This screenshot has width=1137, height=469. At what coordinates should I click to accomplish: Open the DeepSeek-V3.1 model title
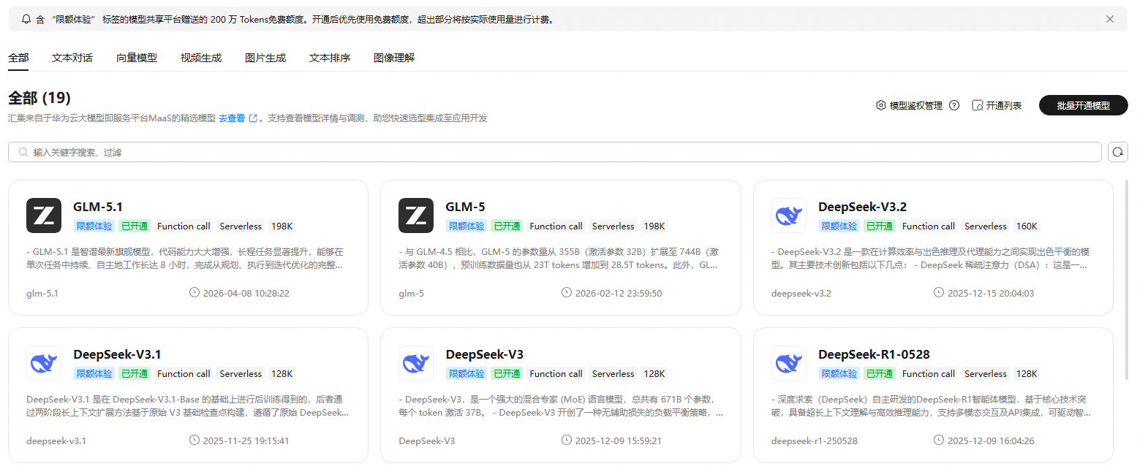117,354
